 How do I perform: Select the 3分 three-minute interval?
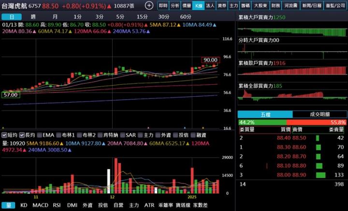[100, 17]
